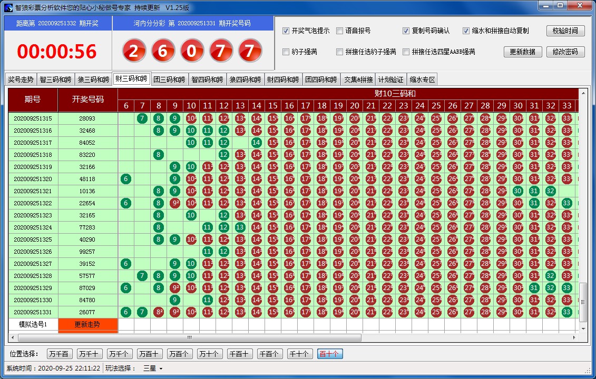Image resolution: width=596 pixels, height=379 pixels.
Task: Click the first red lottery ball showing 2
Action: [134, 51]
